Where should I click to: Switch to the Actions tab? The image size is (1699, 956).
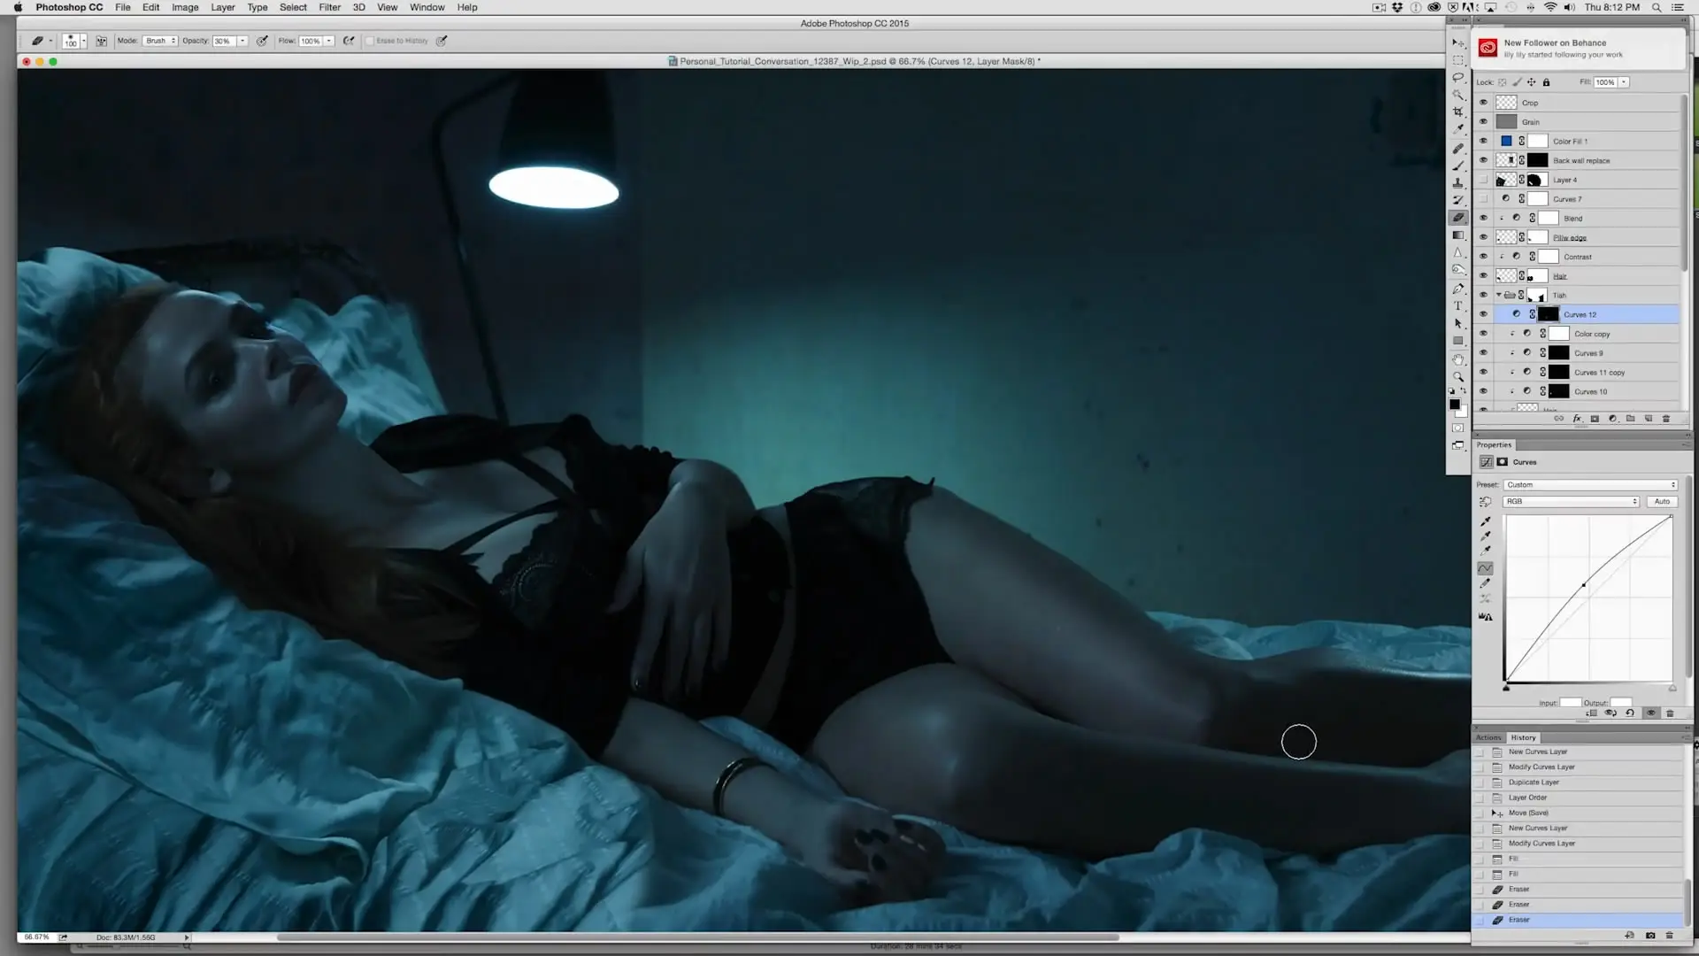pos(1488,737)
